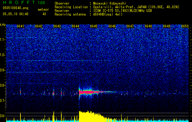Image resolution: width=192 pixels, height=122 pixels.
Task: Click the Receiving Location label
Action: (x=71, y=7)
